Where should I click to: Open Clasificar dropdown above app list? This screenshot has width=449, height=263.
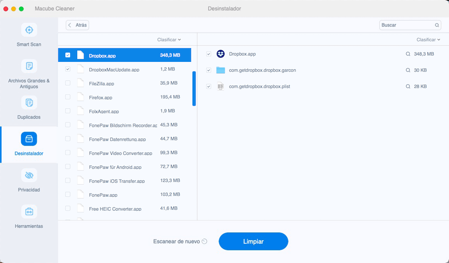click(x=169, y=40)
